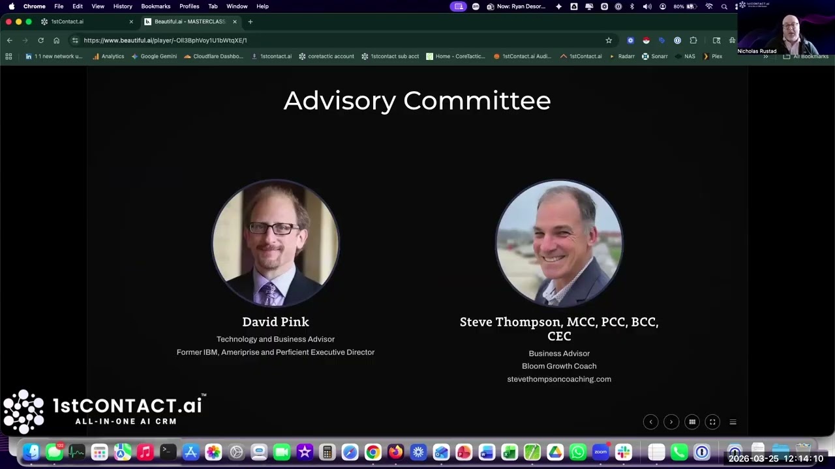Go to the previous slide in the player

pyautogui.click(x=650, y=422)
